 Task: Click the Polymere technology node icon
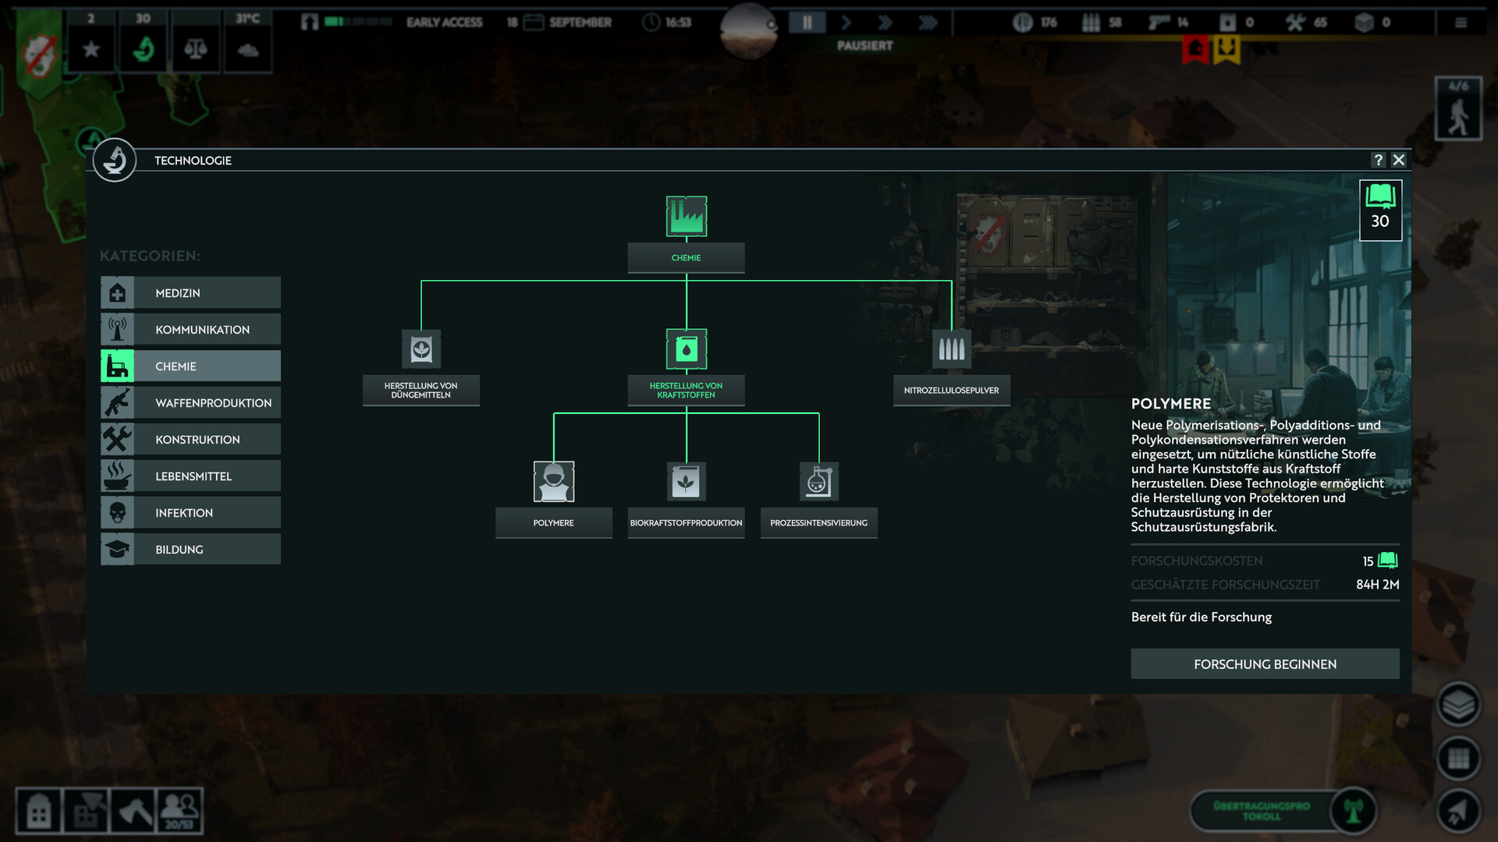(x=553, y=482)
